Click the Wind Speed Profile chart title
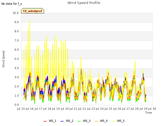Screen dimensions: 168x126 84,3
